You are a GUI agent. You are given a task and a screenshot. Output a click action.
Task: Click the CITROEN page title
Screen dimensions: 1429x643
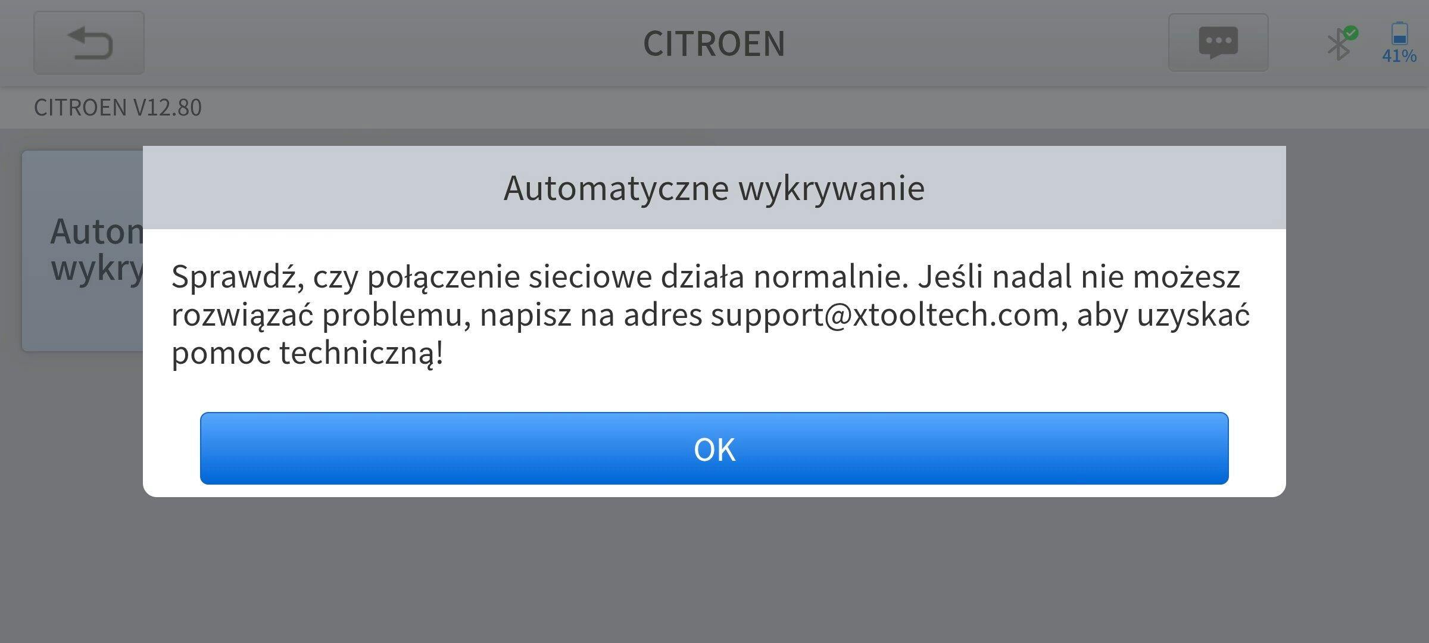714,43
